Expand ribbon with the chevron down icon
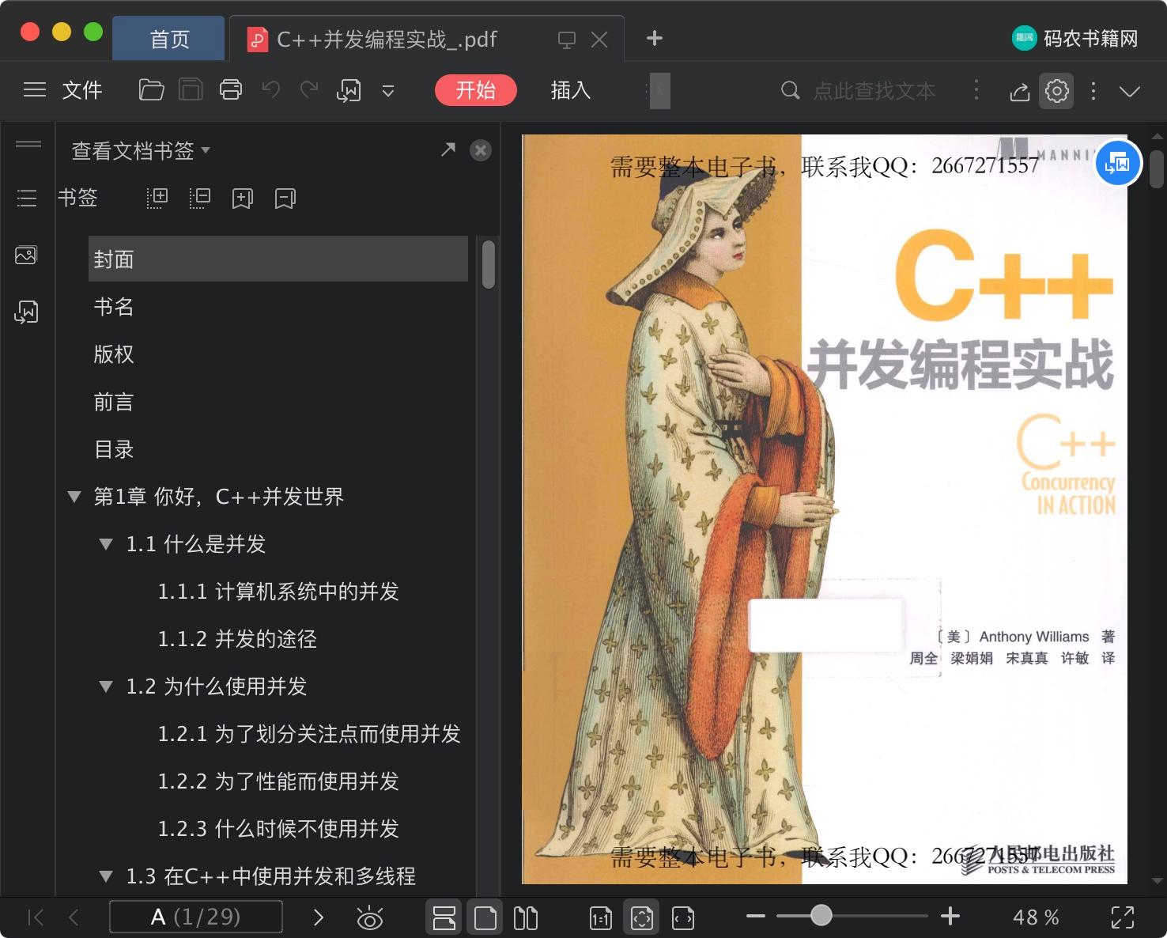 1130,91
